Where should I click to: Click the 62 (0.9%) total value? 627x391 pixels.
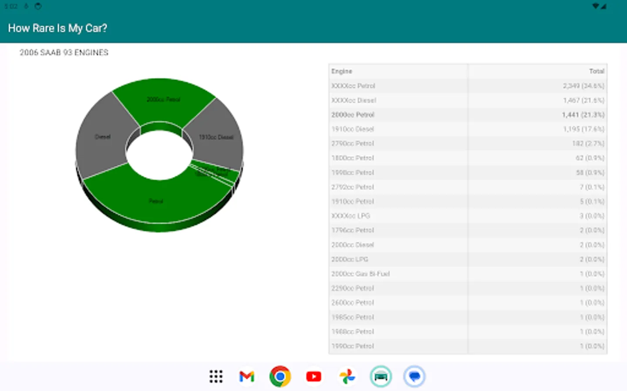coord(590,158)
